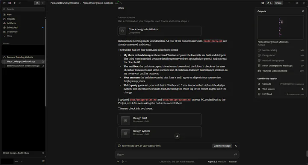Open Neon underground mockups ZIP output
Screen dimensions: 308x165
click(281, 66)
